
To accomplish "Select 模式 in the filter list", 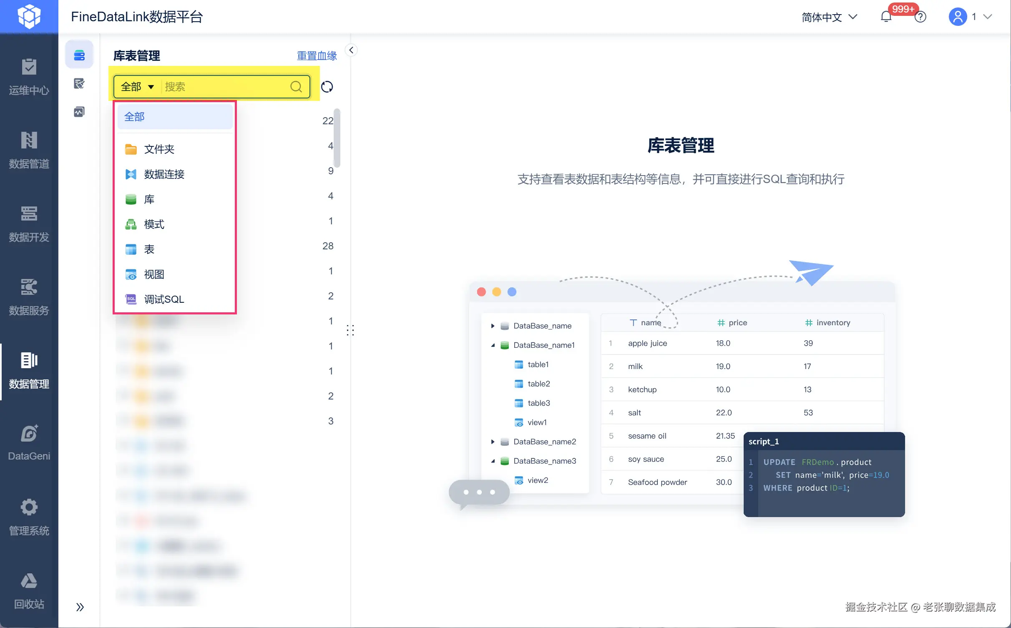I will click(x=175, y=224).
